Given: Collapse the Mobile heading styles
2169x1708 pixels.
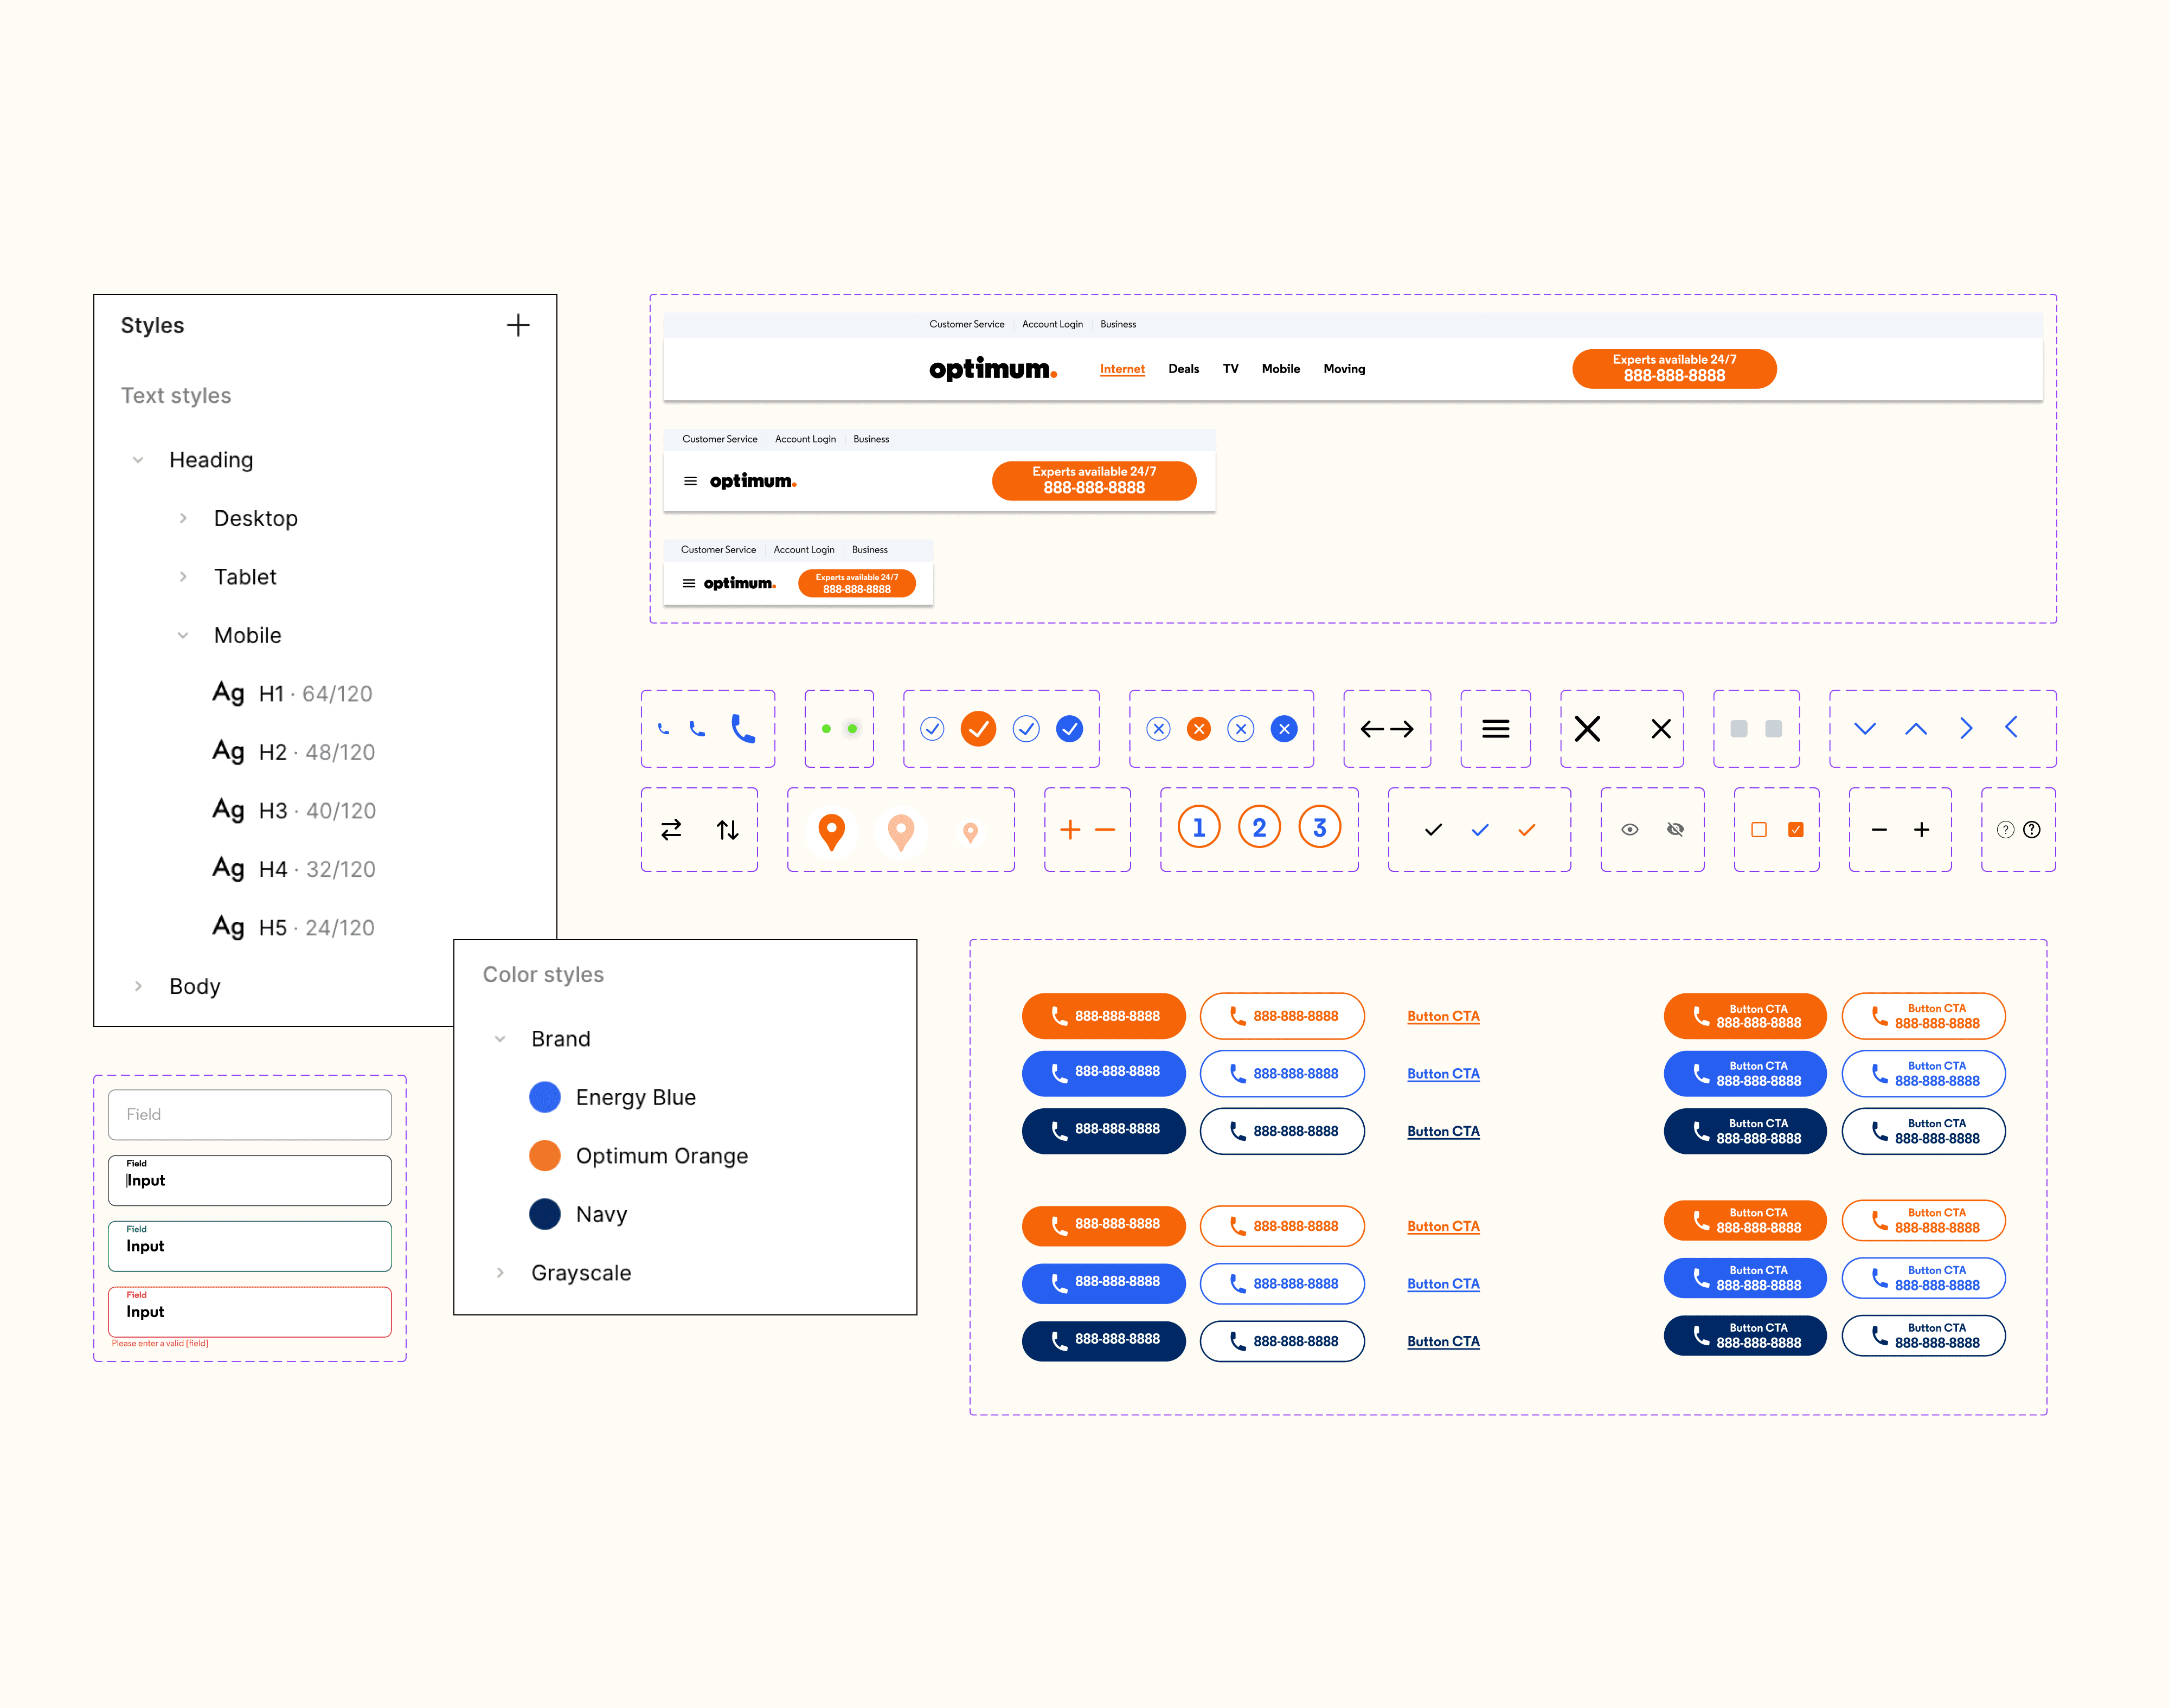Looking at the screenshot, I should 183,635.
